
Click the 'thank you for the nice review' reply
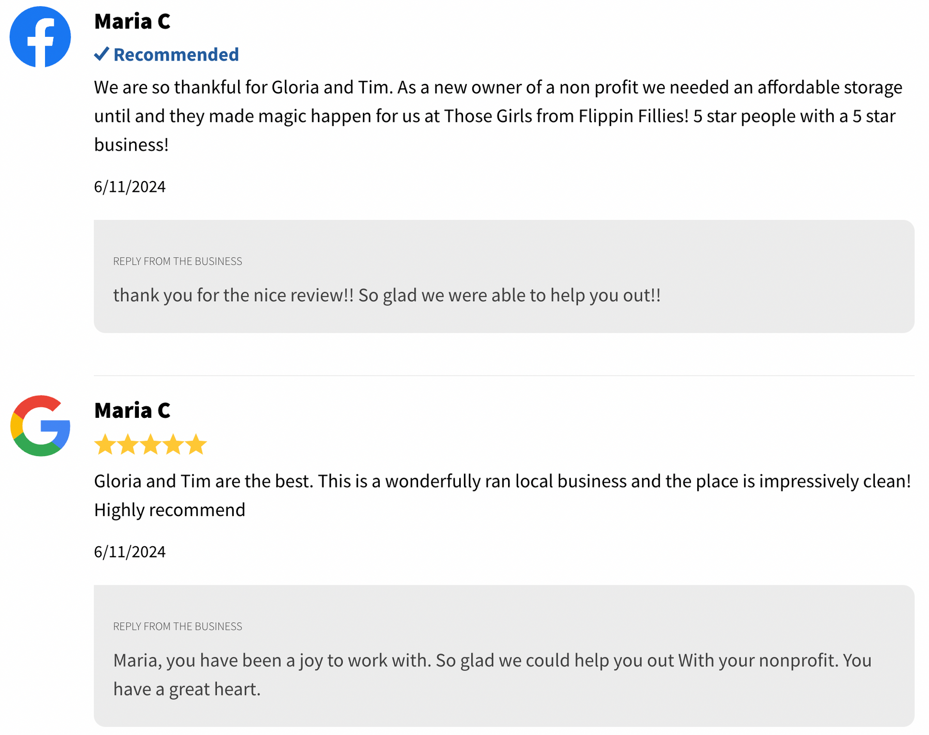pyautogui.click(x=387, y=295)
